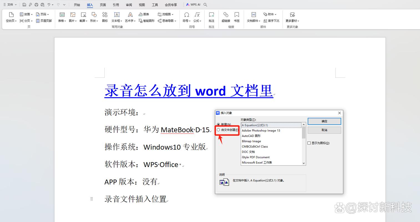Screen dimensions: 420x222
Task: Switch to the 引用 ribbon tab
Action: point(116,5)
